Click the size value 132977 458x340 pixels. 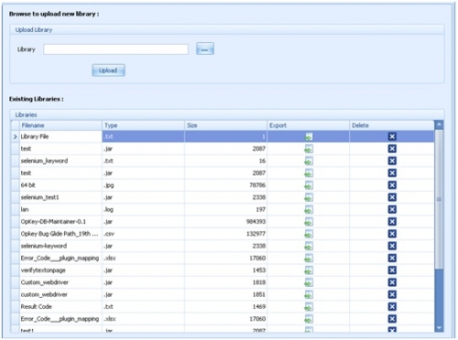pyautogui.click(x=256, y=234)
